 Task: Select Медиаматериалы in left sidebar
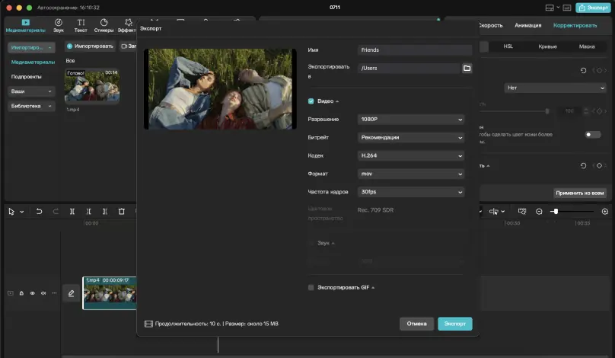click(33, 62)
